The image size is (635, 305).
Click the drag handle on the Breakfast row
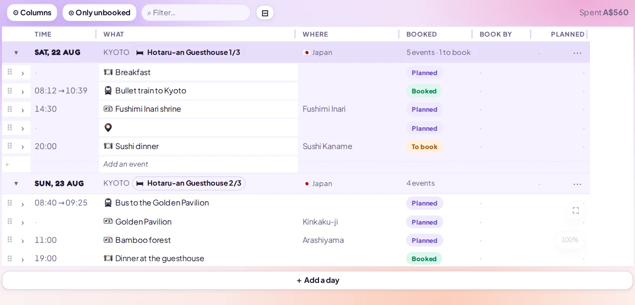tap(10, 72)
